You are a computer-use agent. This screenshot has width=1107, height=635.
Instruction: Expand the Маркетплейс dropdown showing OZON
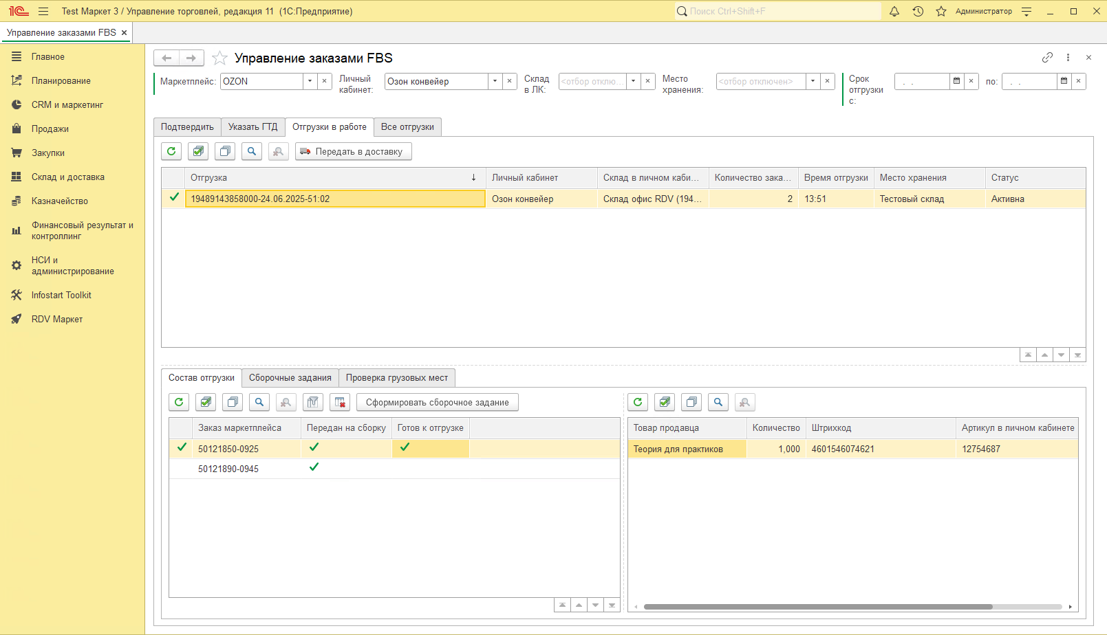tap(310, 81)
